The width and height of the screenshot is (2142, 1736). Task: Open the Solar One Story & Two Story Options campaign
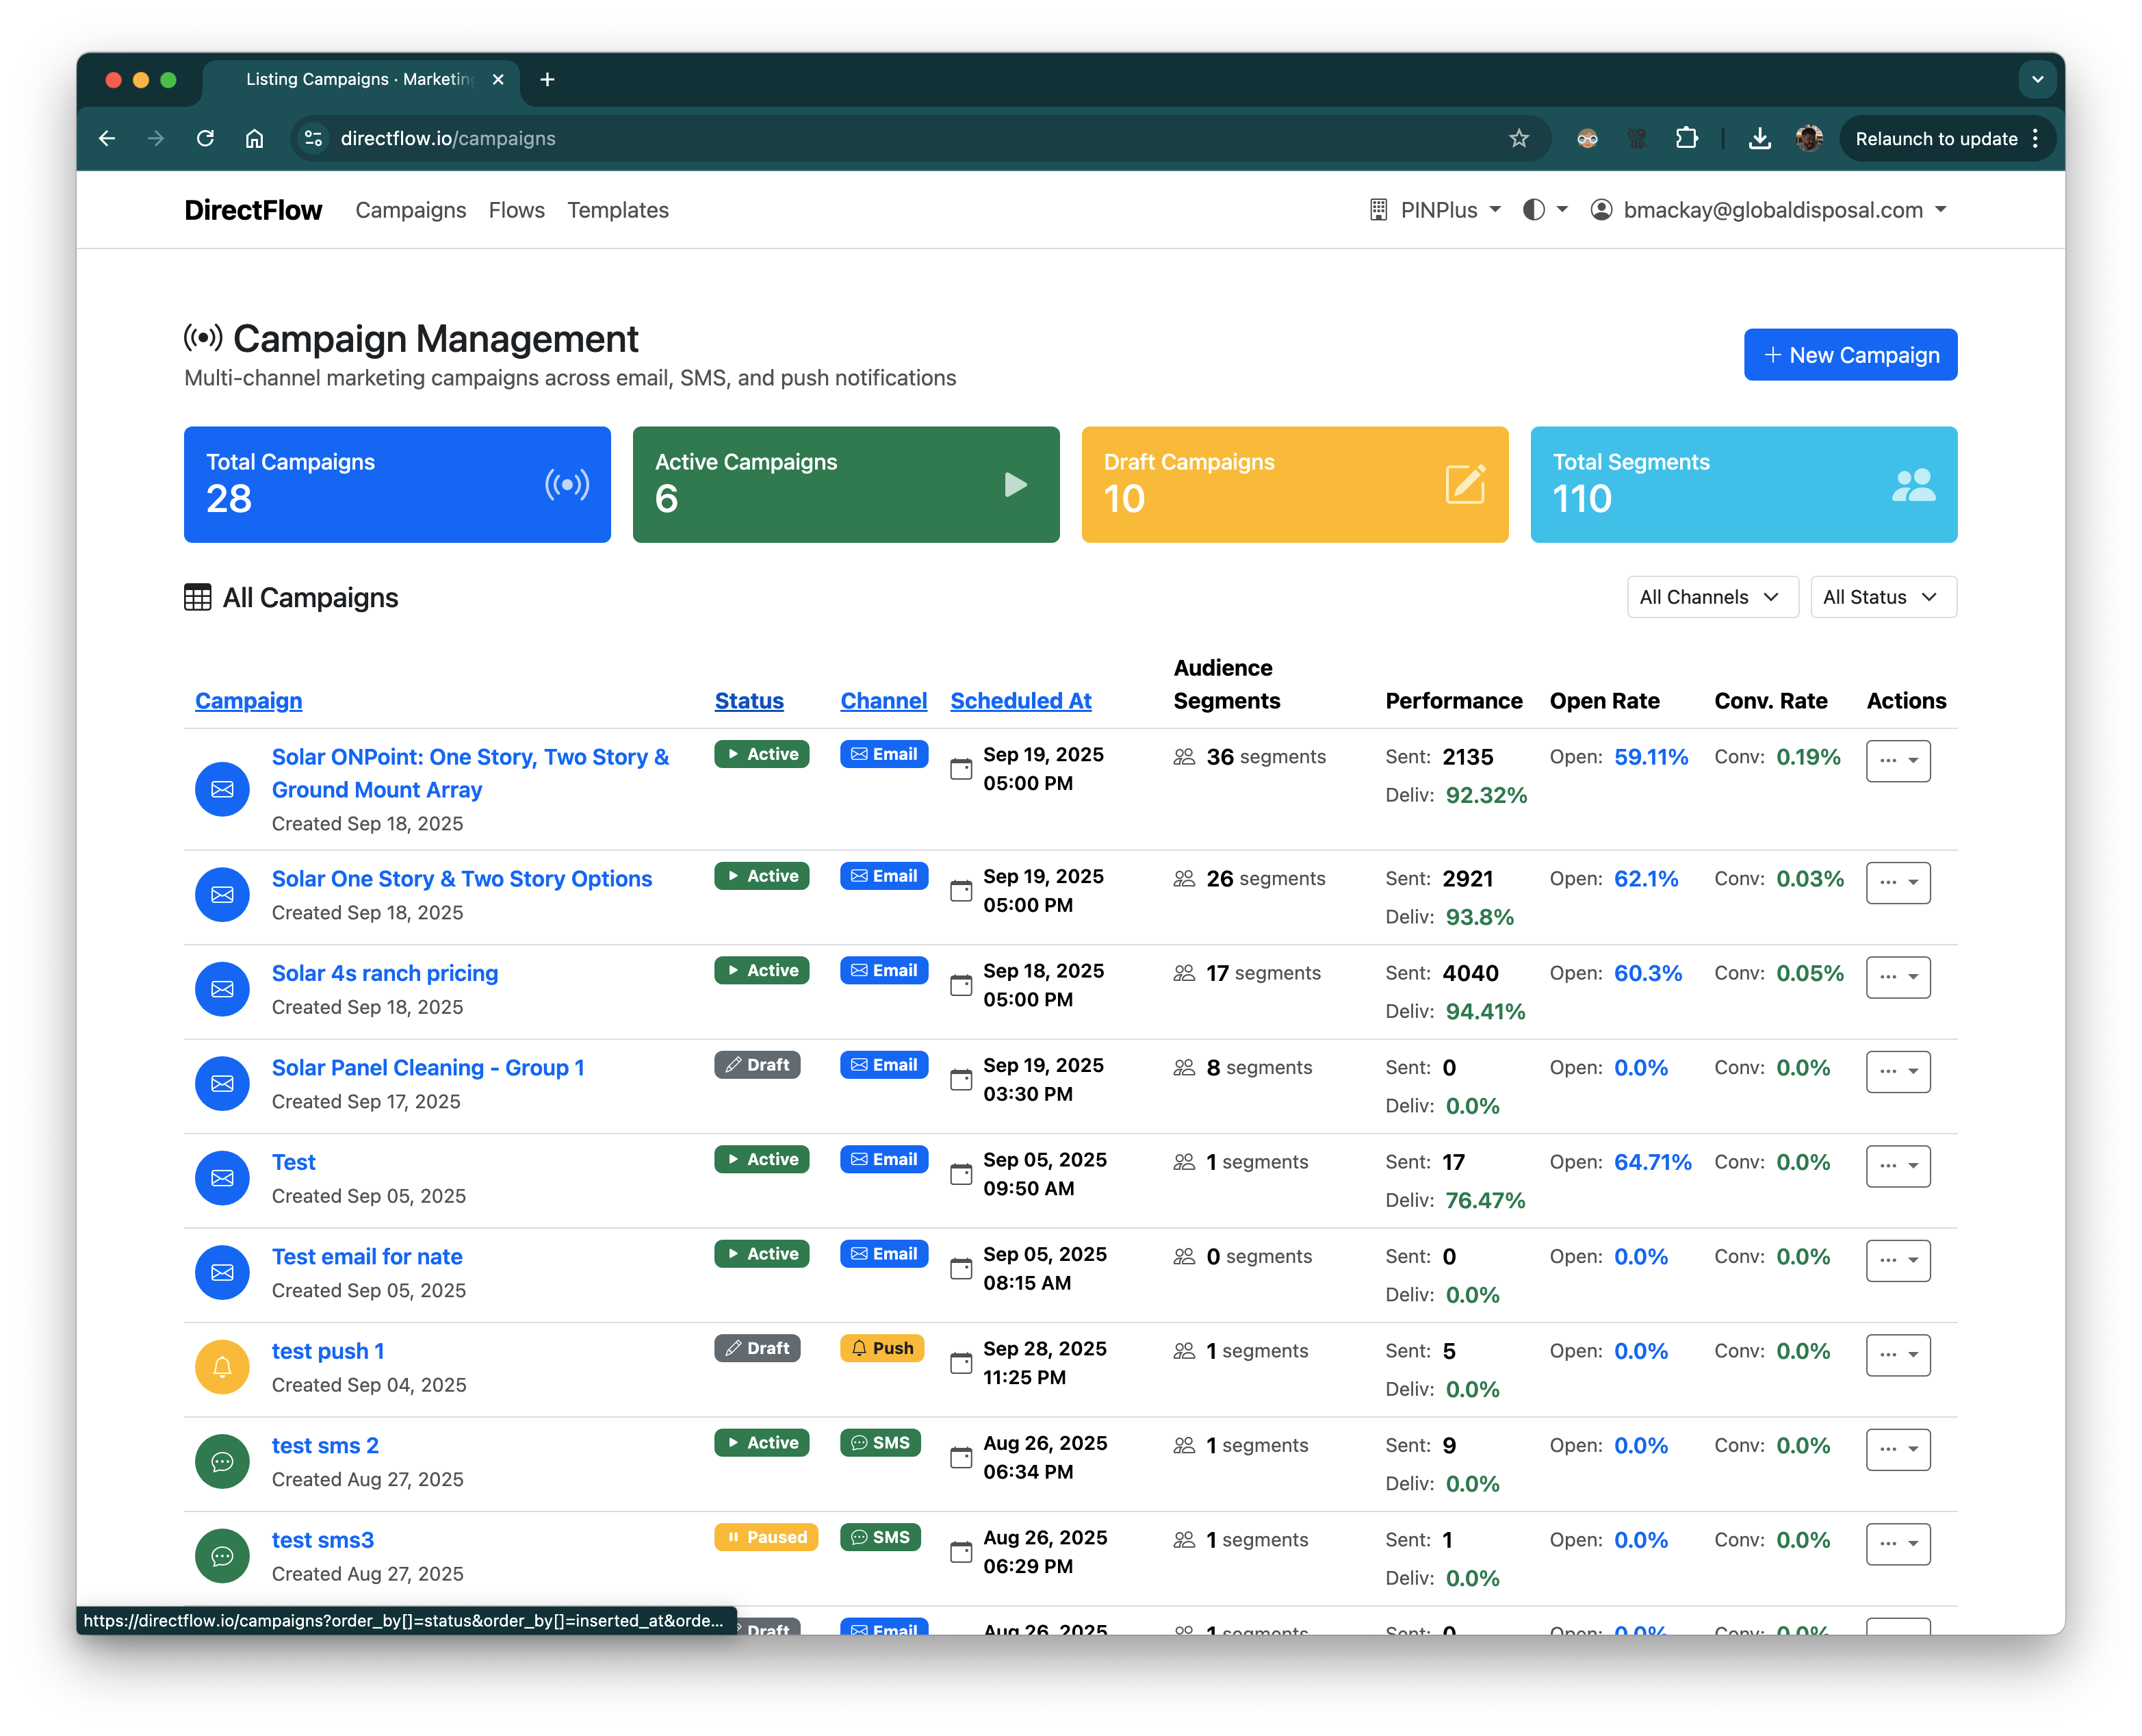461,879
